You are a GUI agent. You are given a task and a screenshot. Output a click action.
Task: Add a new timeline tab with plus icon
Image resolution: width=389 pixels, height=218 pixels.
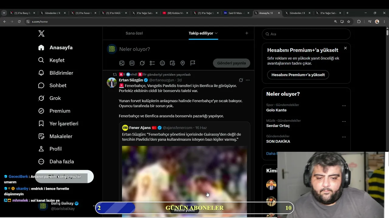[247, 33]
